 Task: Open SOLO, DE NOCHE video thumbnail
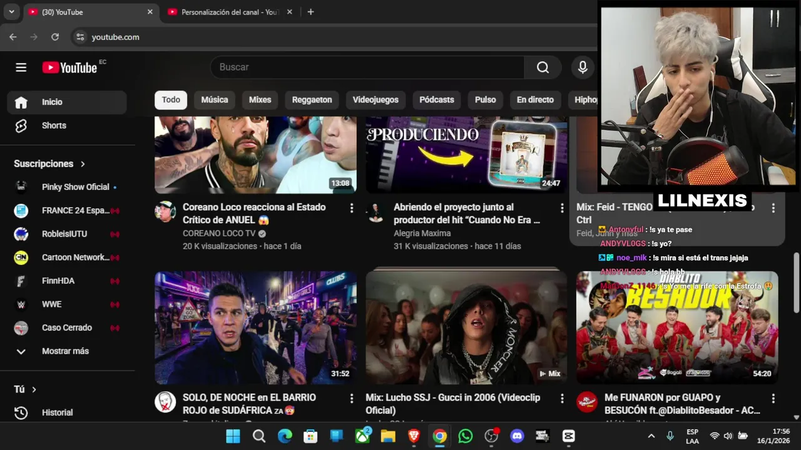point(255,327)
